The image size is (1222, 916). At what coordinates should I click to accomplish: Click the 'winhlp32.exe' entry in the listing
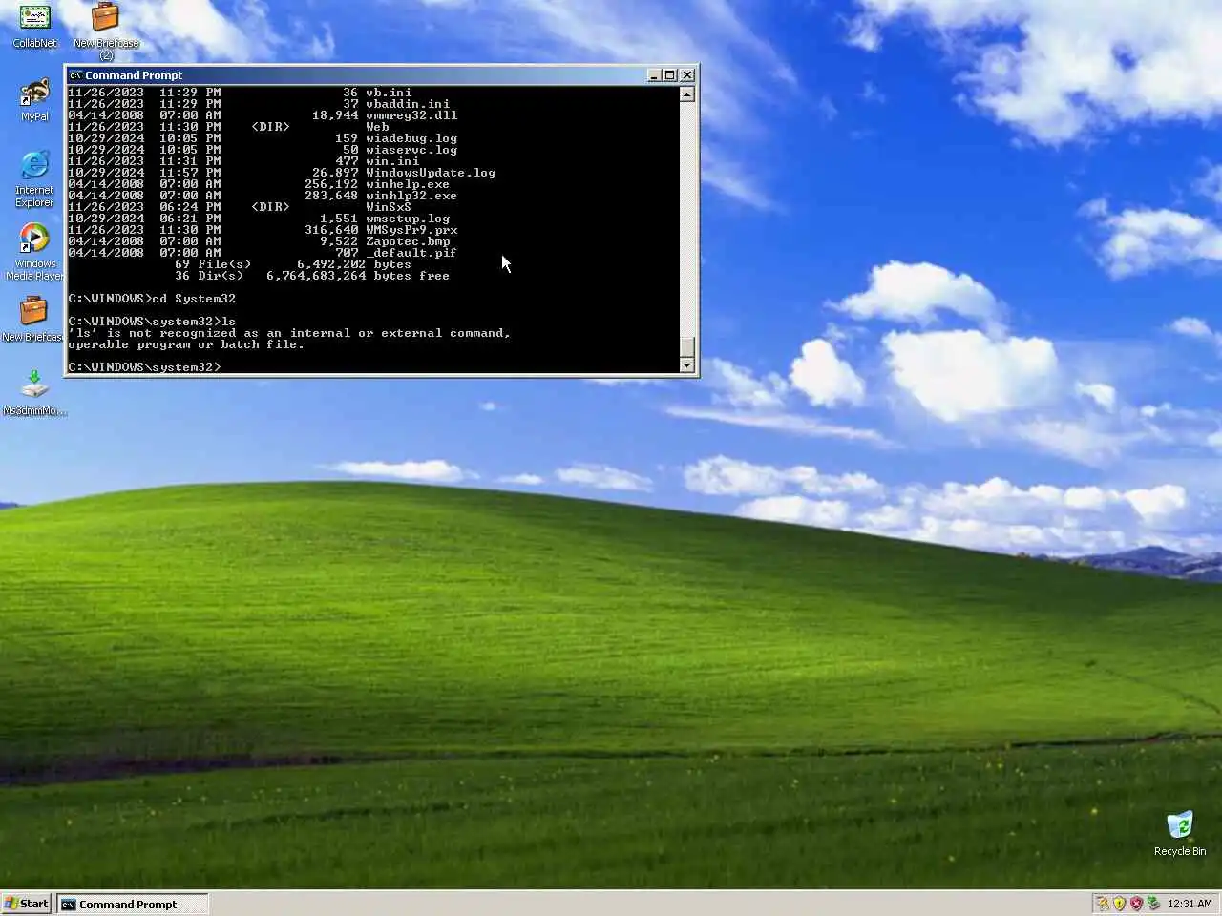coord(411,196)
